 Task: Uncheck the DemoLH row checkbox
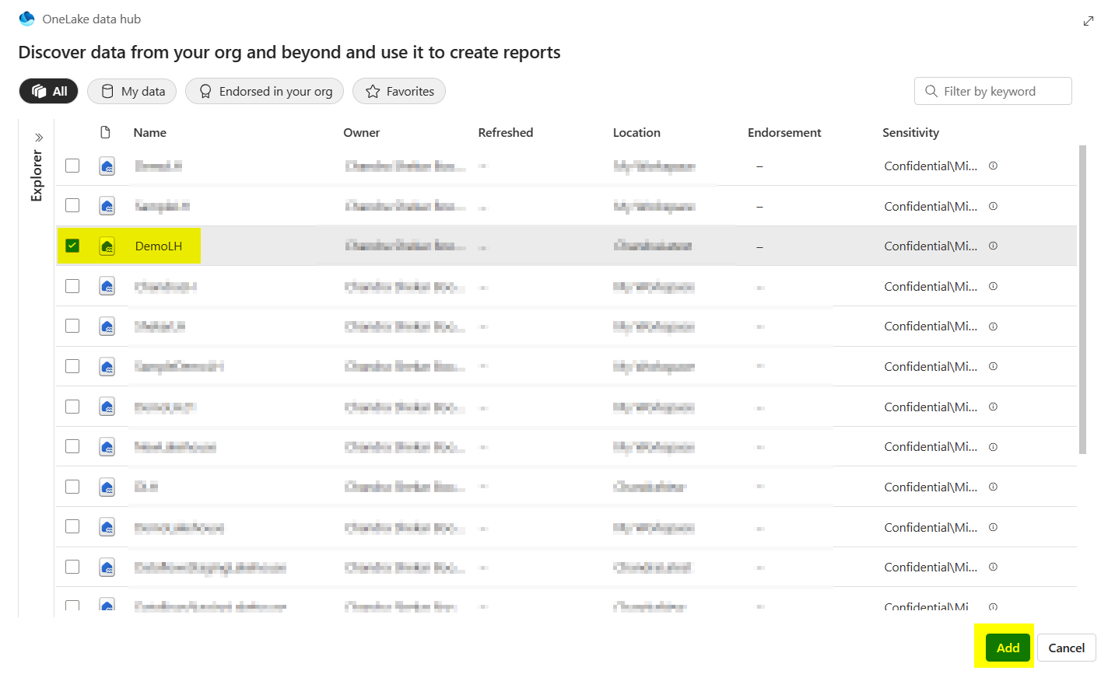click(72, 245)
